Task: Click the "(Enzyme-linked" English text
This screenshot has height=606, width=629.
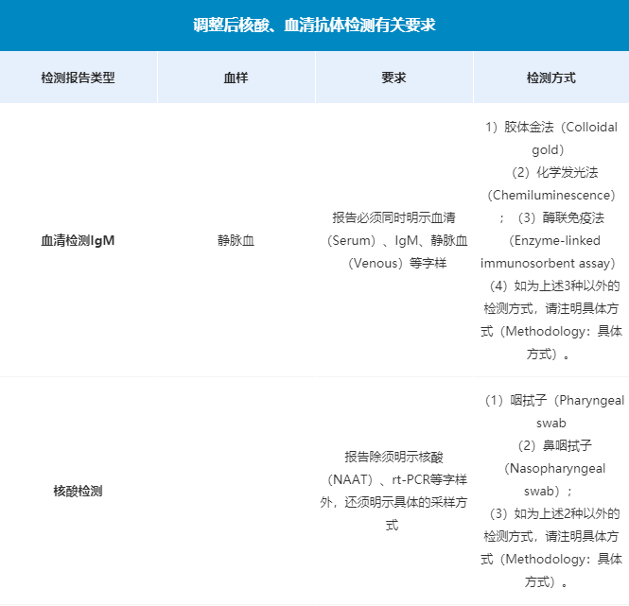Action: tap(550, 240)
